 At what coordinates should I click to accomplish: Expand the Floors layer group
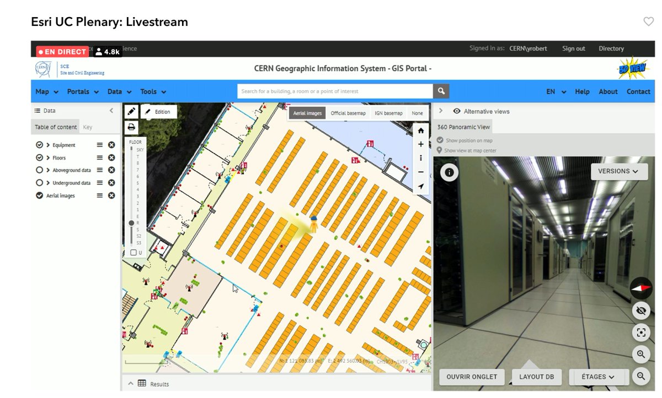[x=49, y=157]
